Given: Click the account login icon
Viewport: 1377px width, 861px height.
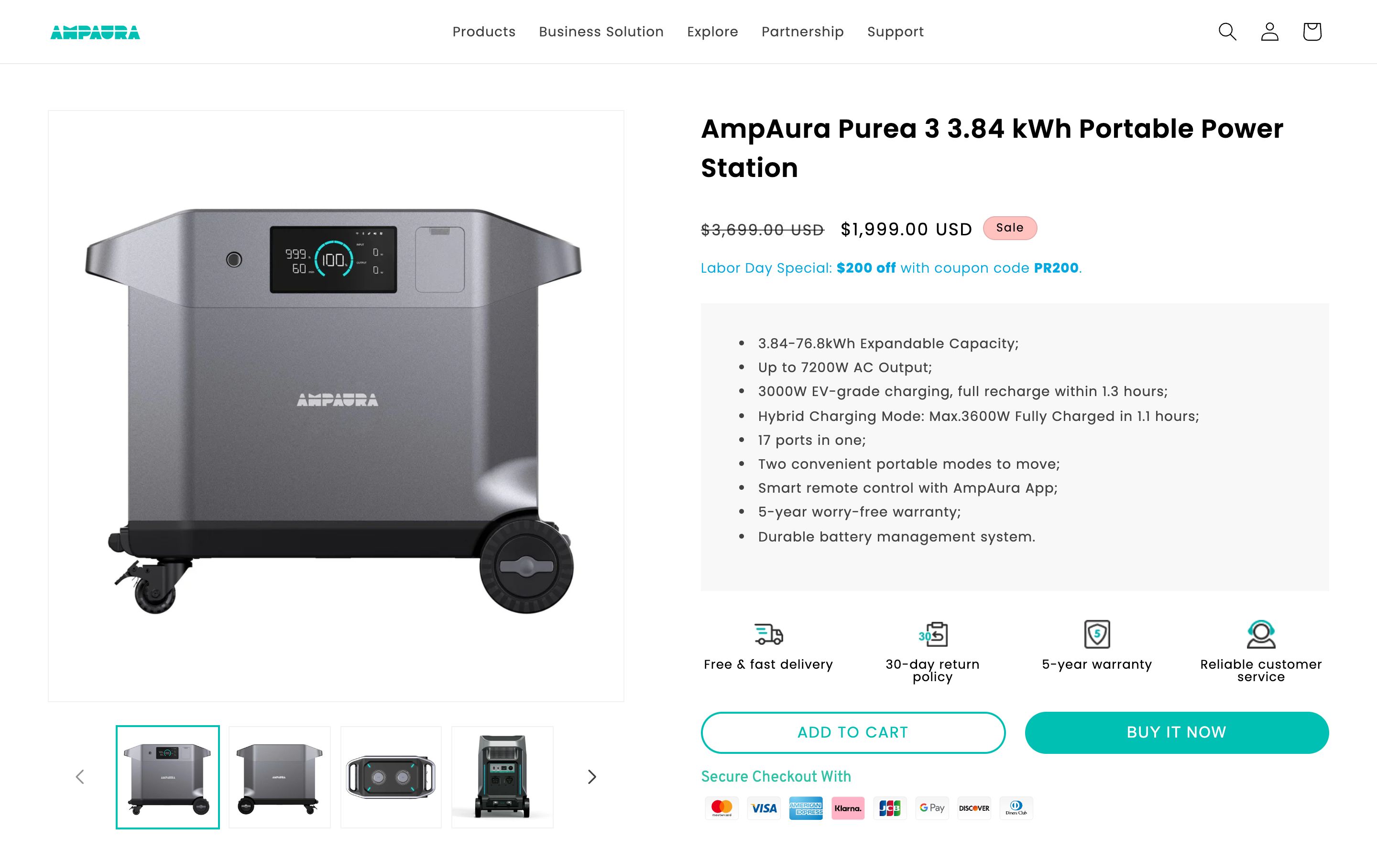Looking at the screenshot, I should 1269,32.
